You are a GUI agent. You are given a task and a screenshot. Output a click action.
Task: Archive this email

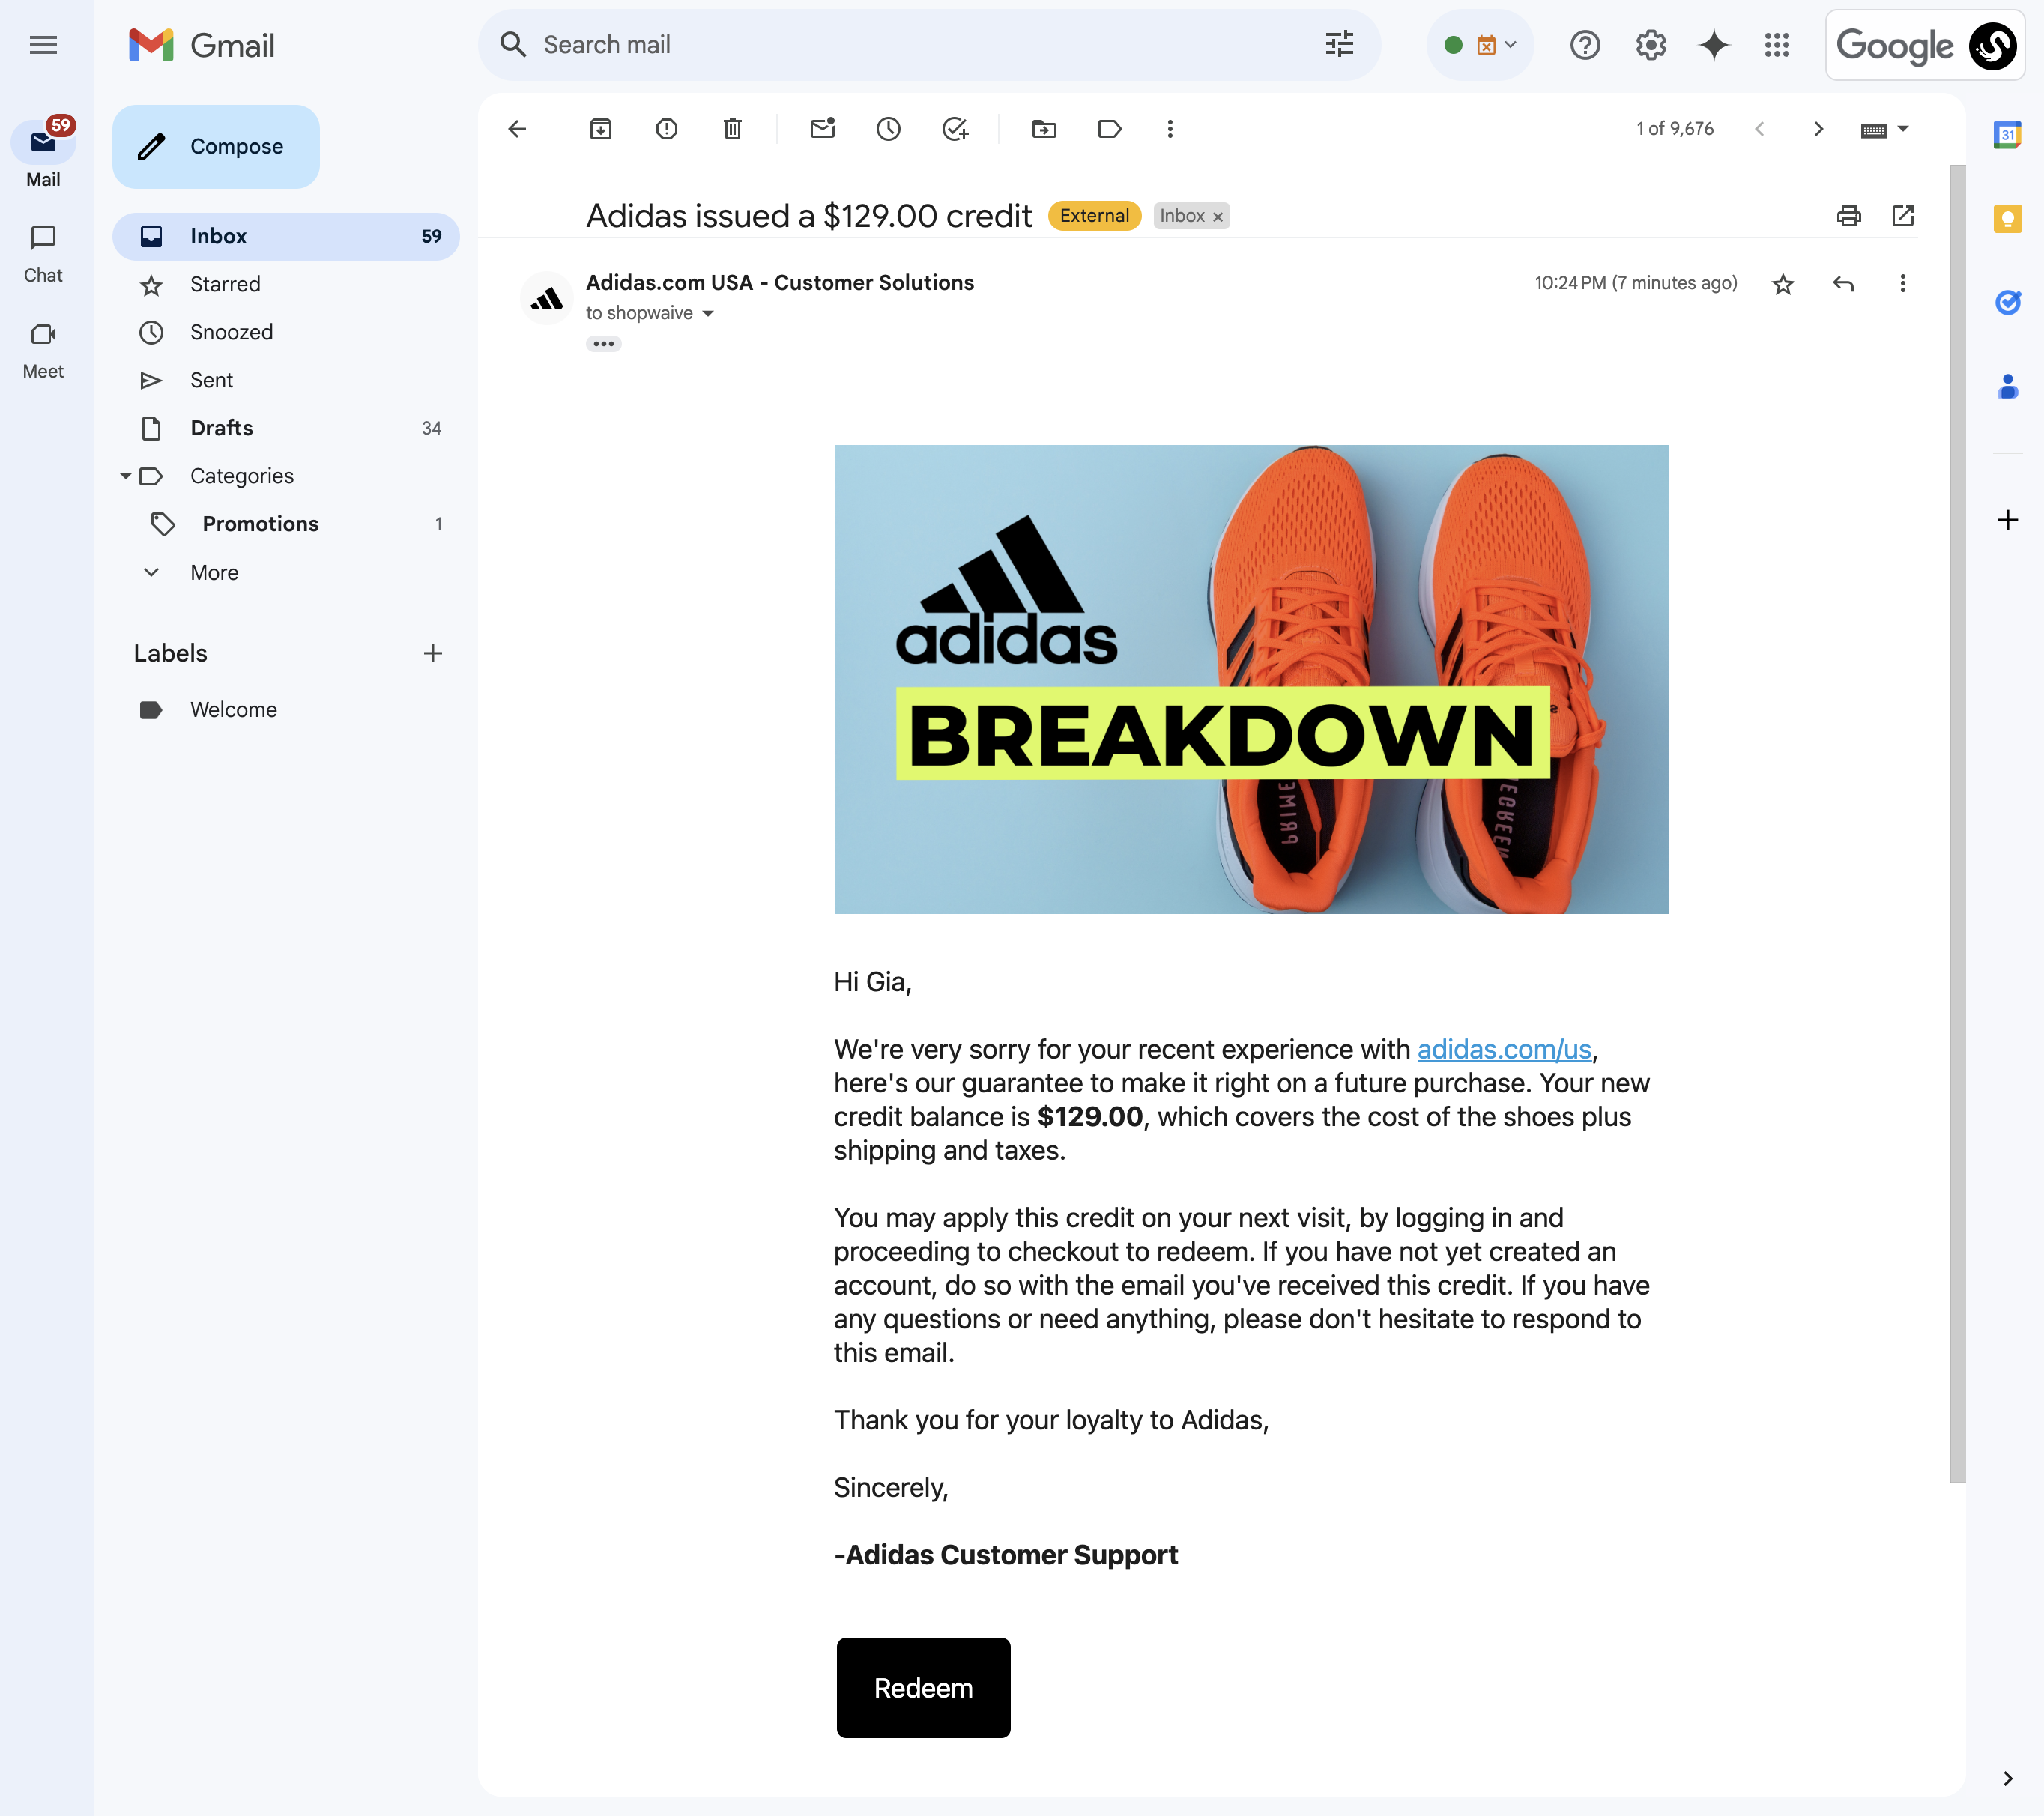click(x=601, y=129)
